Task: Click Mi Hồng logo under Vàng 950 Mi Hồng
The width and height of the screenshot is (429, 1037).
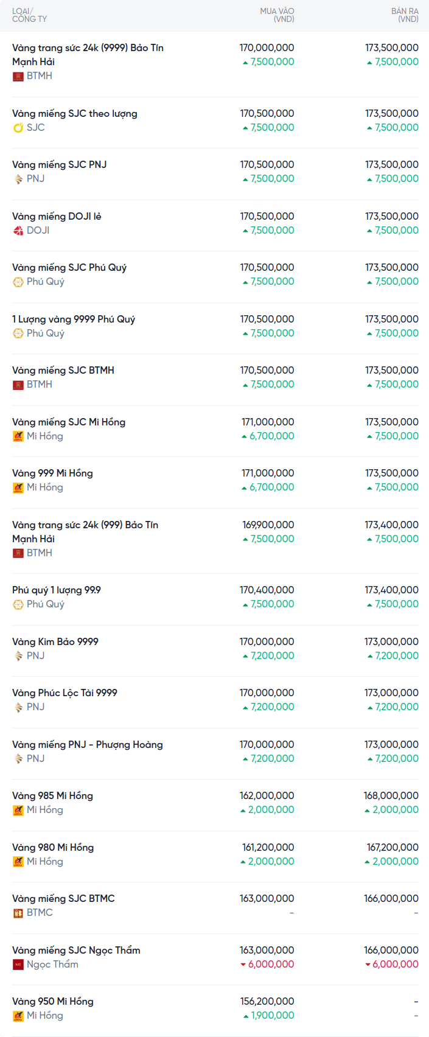Action: pyautogui.click(x=18, y=1016)
